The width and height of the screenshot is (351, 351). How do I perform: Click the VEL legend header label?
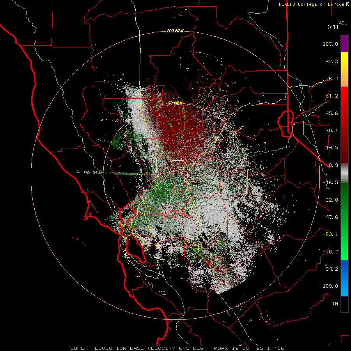pyautogui.click(x=343, y=23)
